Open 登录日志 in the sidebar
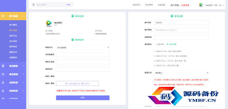Viewport: 228px width, 109px height. click(x=13, y=35)
